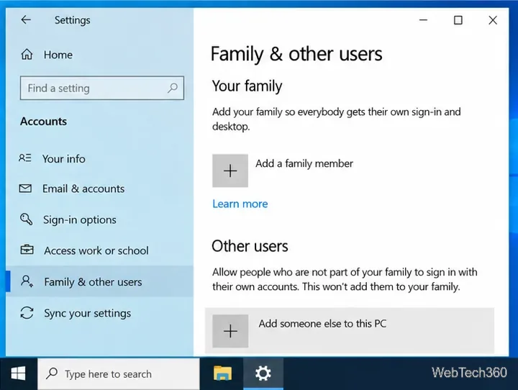The height and width of the screenshot is (390, 518).
Task: Click the taskbar search magnifier icon
Action: (x=52, y=373)
